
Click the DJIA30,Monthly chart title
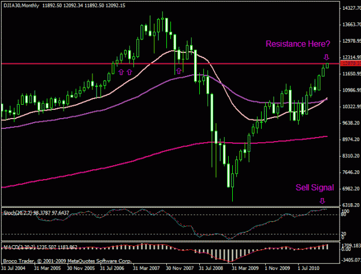click(x=21, y=6)
